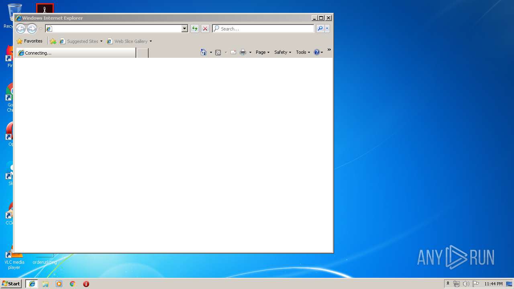Show hidden tray icons arrow
Image resolution: width=514 pixels, height=289 pixels.
click(448, 283)
